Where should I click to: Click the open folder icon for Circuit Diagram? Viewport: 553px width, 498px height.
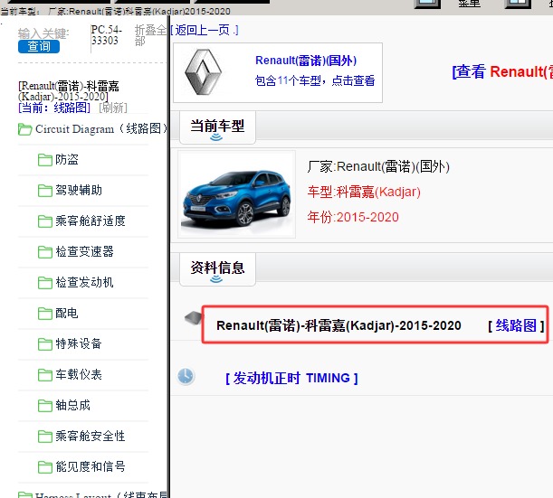(x=24, y=129)
